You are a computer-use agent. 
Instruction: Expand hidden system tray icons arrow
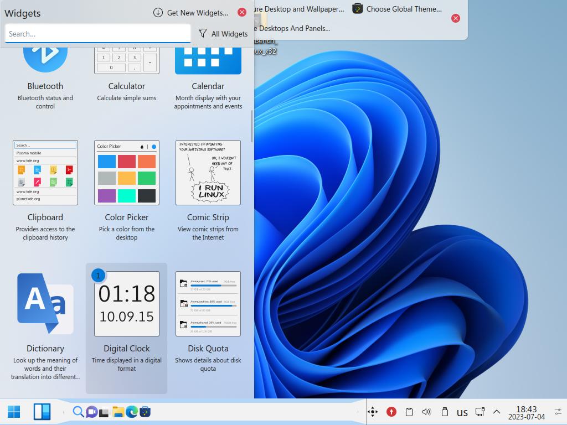coord(497,412)
